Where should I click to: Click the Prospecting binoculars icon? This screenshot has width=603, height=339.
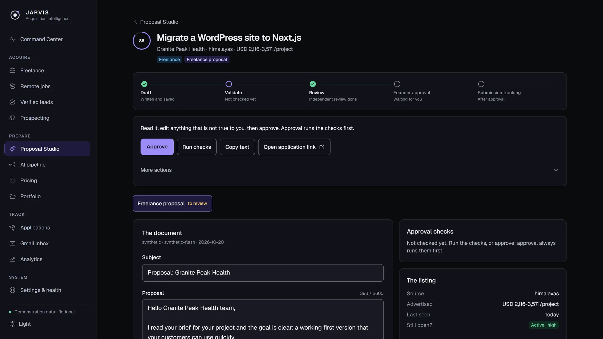tap(12, 118)
